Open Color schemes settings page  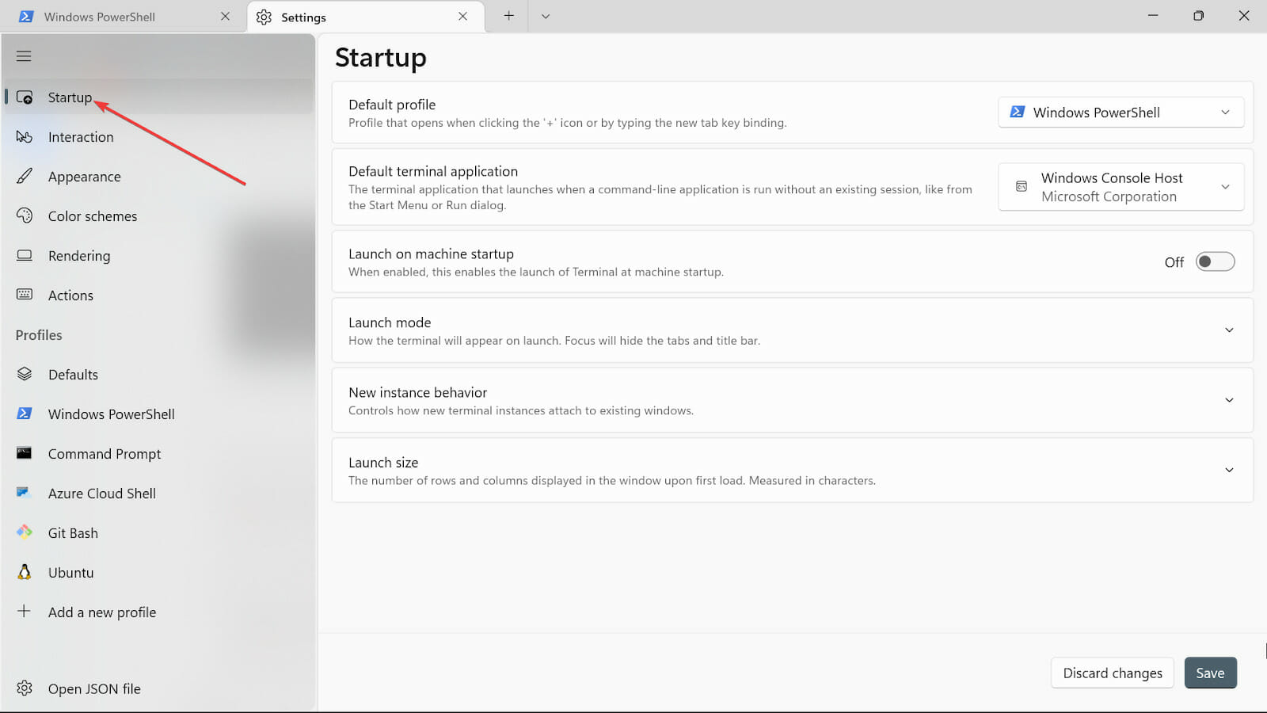pyautogui.click(x=158, y=216)
